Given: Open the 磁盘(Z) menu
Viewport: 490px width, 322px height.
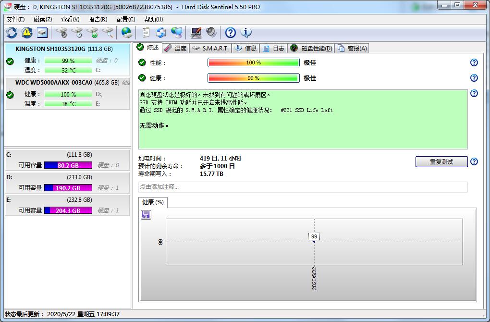Looking at the screenshot, I should click(42, 19).
